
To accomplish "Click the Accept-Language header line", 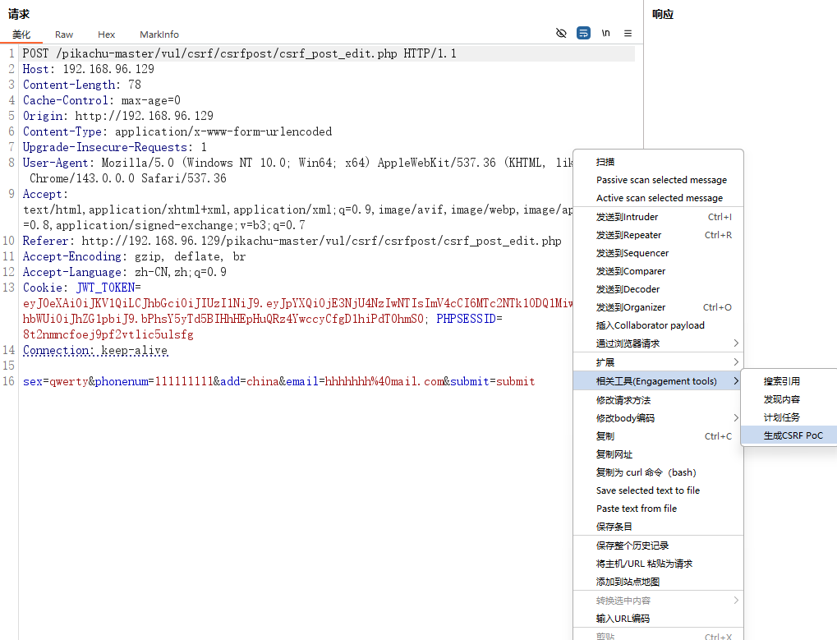I will pyautogui.click(x=124, y=272).
